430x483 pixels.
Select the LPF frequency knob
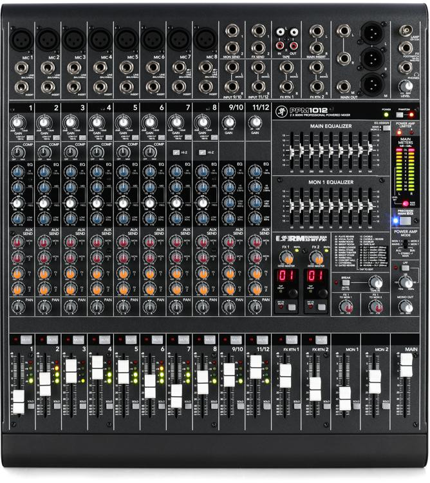406,282
